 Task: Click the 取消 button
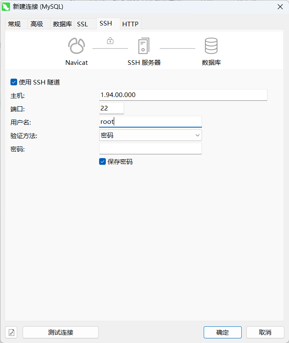265,333
